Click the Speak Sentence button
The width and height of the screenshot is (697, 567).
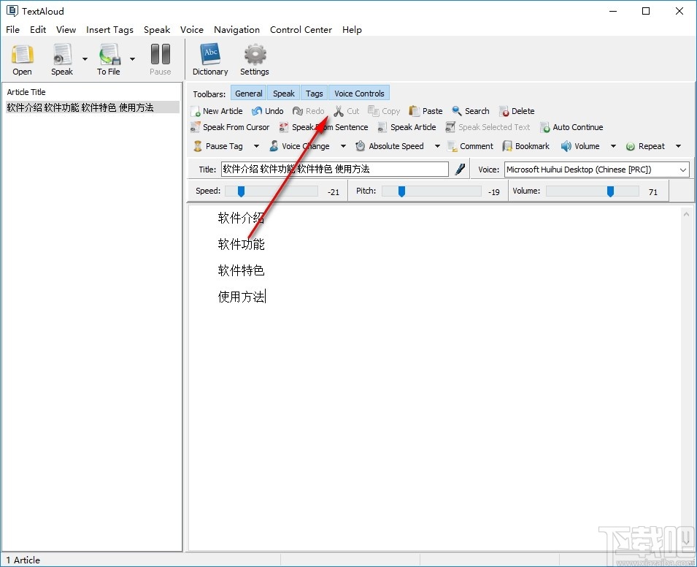pos(324,126)
